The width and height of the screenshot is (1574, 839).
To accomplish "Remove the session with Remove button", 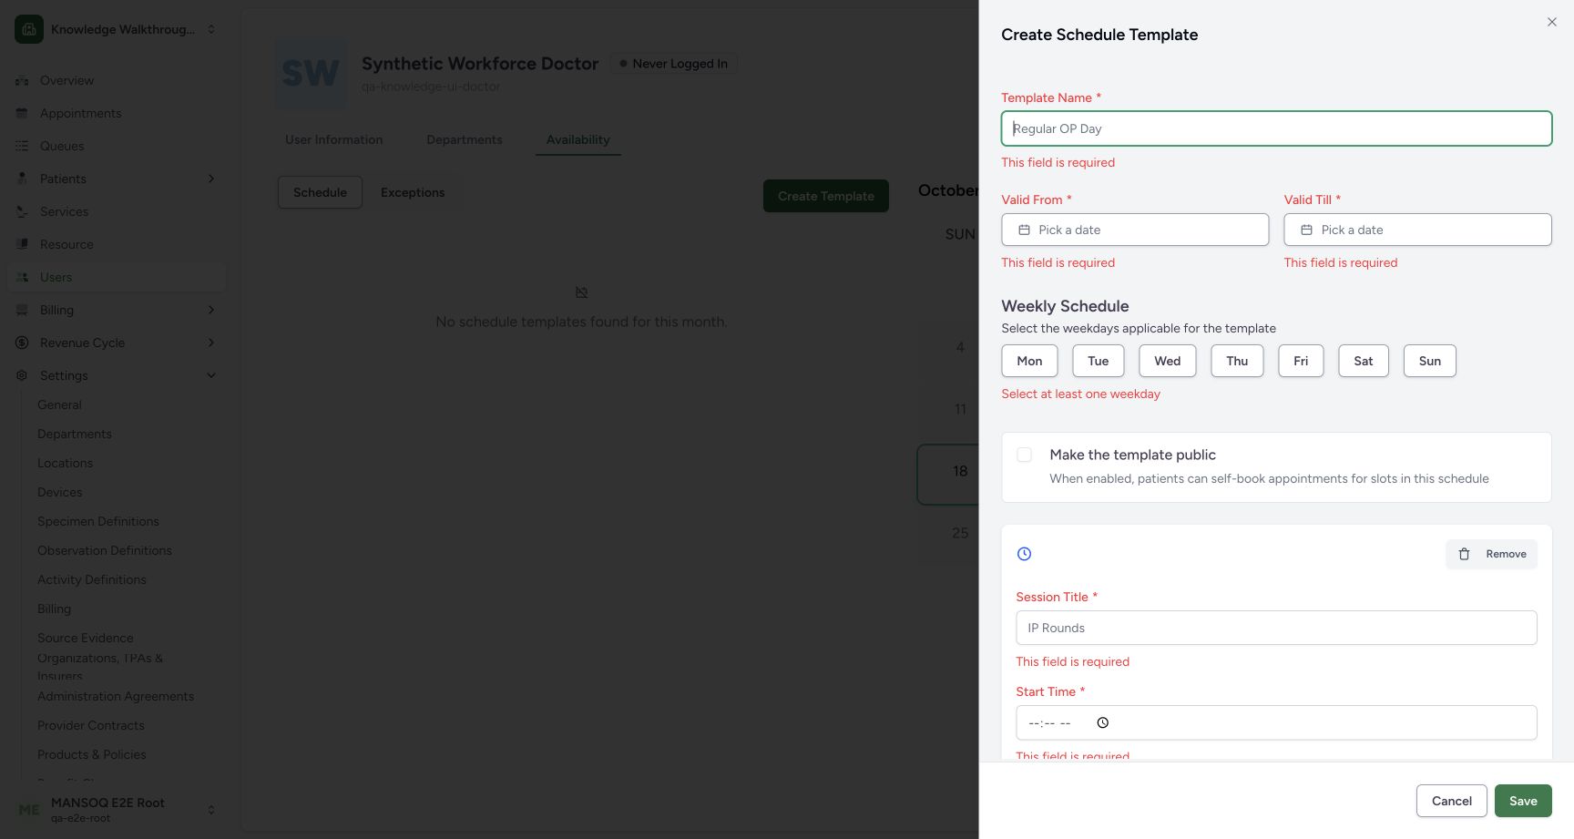I will coord(1492,554).
